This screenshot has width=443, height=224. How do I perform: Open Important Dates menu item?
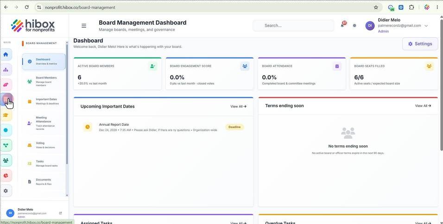(x=44, y=101)
